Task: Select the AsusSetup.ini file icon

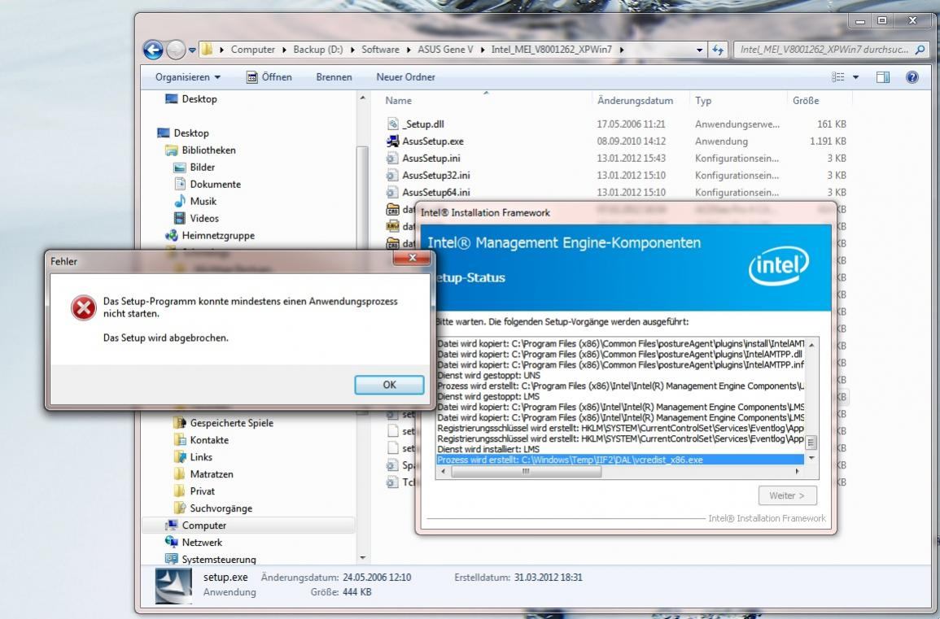Action: click(392, 158)
